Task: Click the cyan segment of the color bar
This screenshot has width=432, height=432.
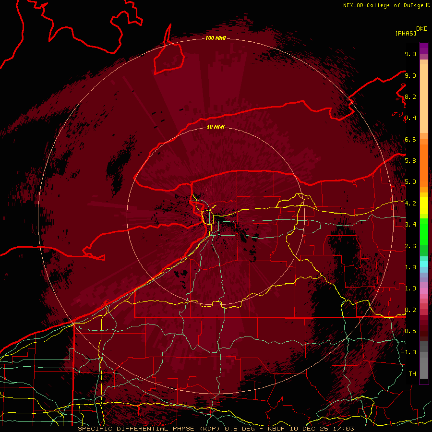Action: click(x=424, y=264)
